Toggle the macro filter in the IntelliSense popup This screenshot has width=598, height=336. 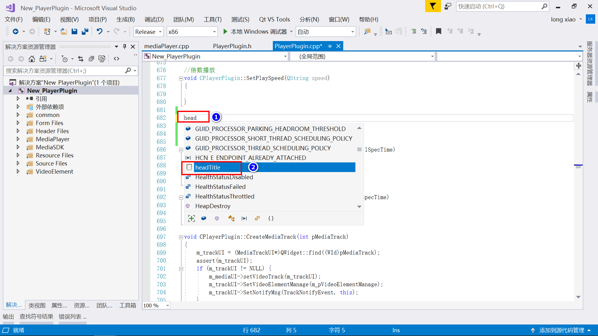pyautogui.click(x=244, y=218)
